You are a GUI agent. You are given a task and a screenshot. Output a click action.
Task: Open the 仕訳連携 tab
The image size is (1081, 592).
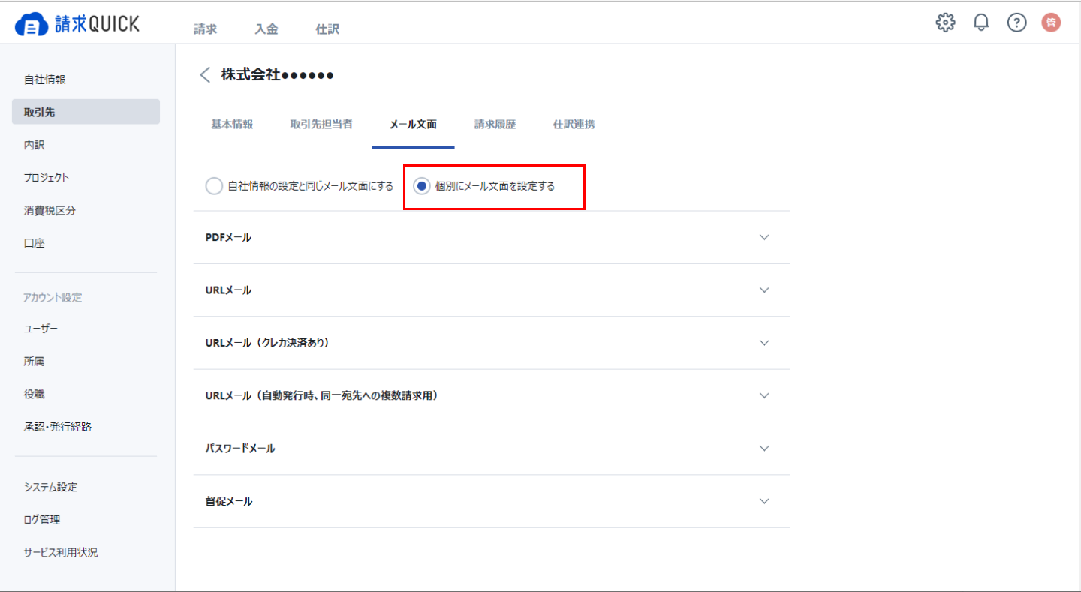coord(574,125)
